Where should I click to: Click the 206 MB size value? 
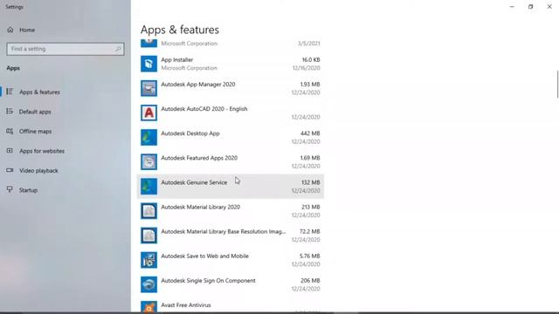tap(310, 281)
